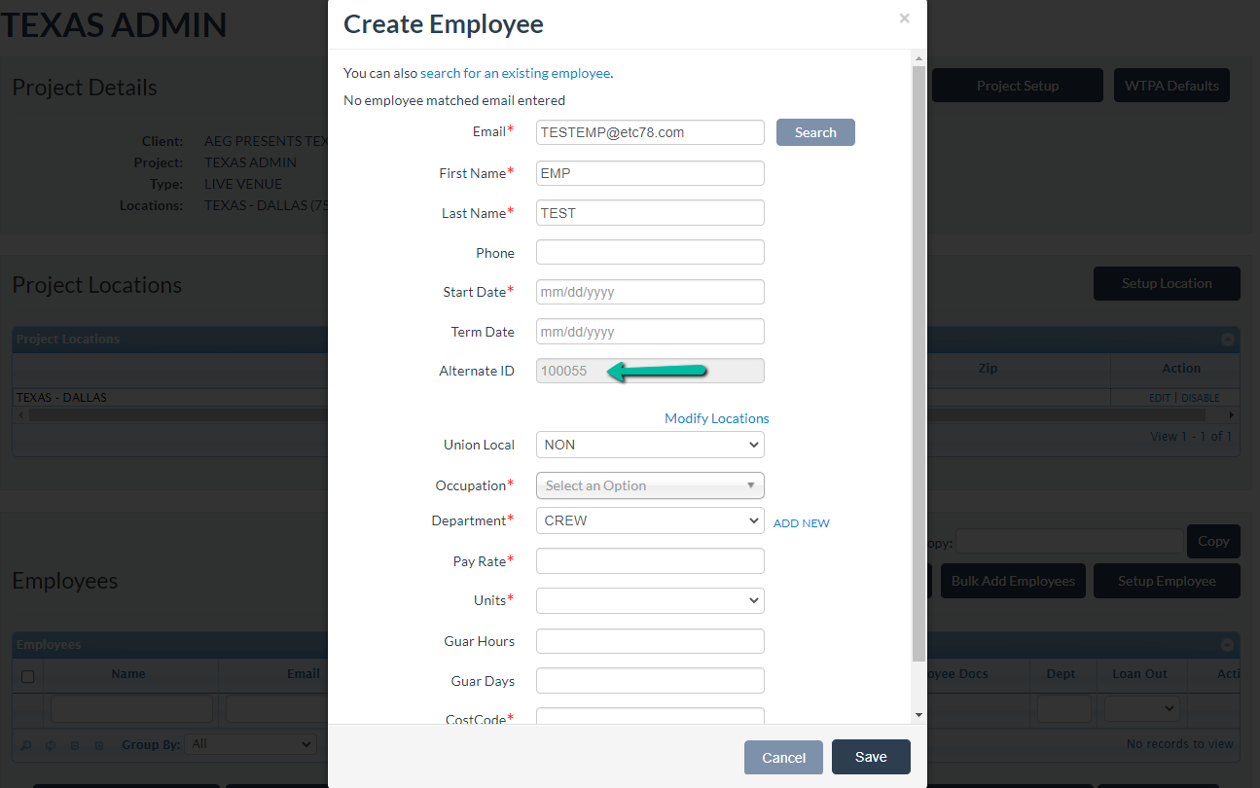
Task: Open the Group By dropdown
Action: coord(250,744)
